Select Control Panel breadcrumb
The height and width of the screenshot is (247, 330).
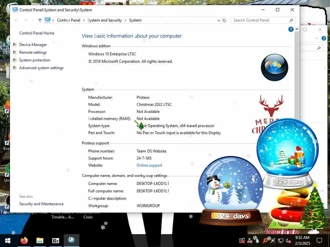(69, 20)
